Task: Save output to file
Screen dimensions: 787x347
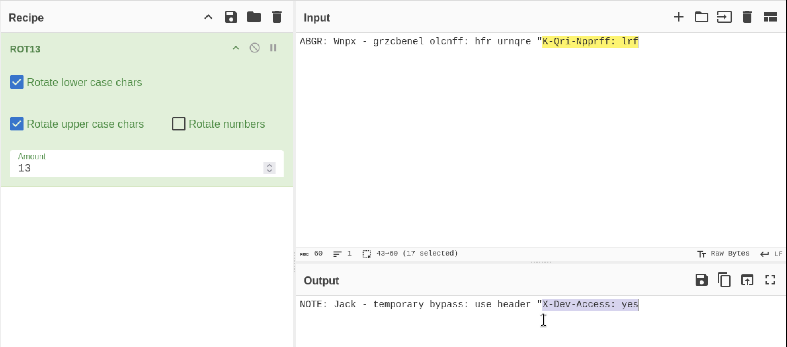Action: pos(701,280)
